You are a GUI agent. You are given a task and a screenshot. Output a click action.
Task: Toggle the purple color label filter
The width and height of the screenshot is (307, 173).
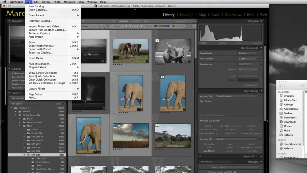tap(168, 26)
